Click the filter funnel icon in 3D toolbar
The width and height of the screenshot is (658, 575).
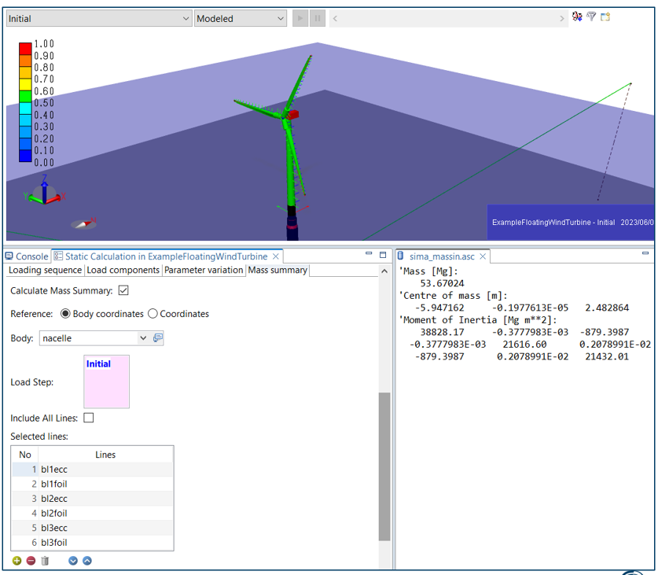tap(591, 17)
